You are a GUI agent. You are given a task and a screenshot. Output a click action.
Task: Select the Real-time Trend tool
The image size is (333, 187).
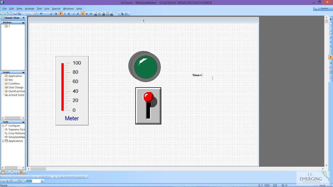[331, 68]
